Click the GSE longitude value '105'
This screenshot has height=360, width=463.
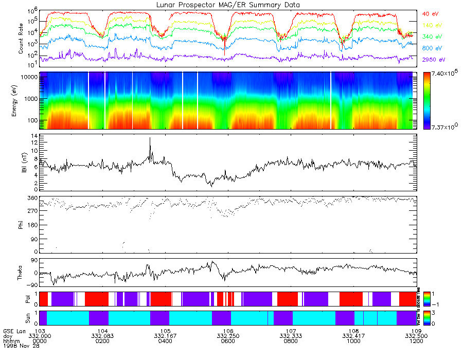(x=165, y=331)
